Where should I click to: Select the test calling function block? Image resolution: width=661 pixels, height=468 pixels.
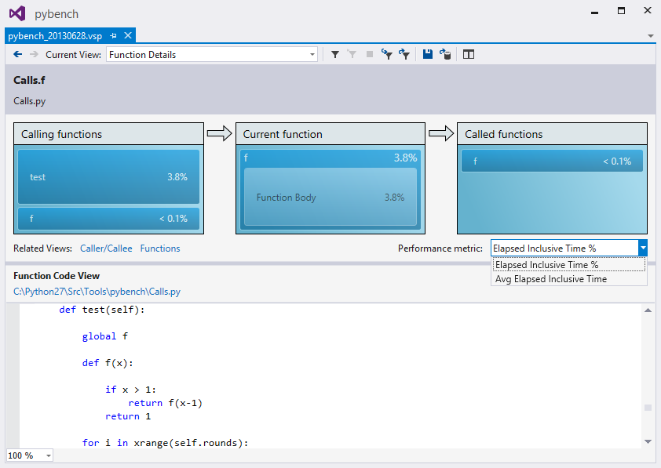109,176
